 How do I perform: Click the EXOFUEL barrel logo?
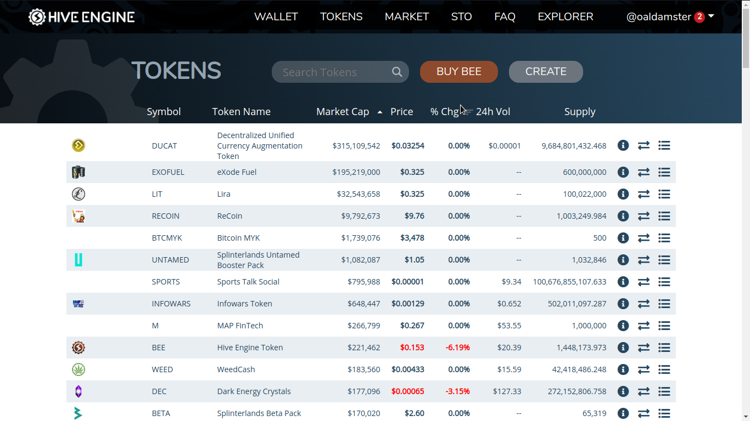79,172
